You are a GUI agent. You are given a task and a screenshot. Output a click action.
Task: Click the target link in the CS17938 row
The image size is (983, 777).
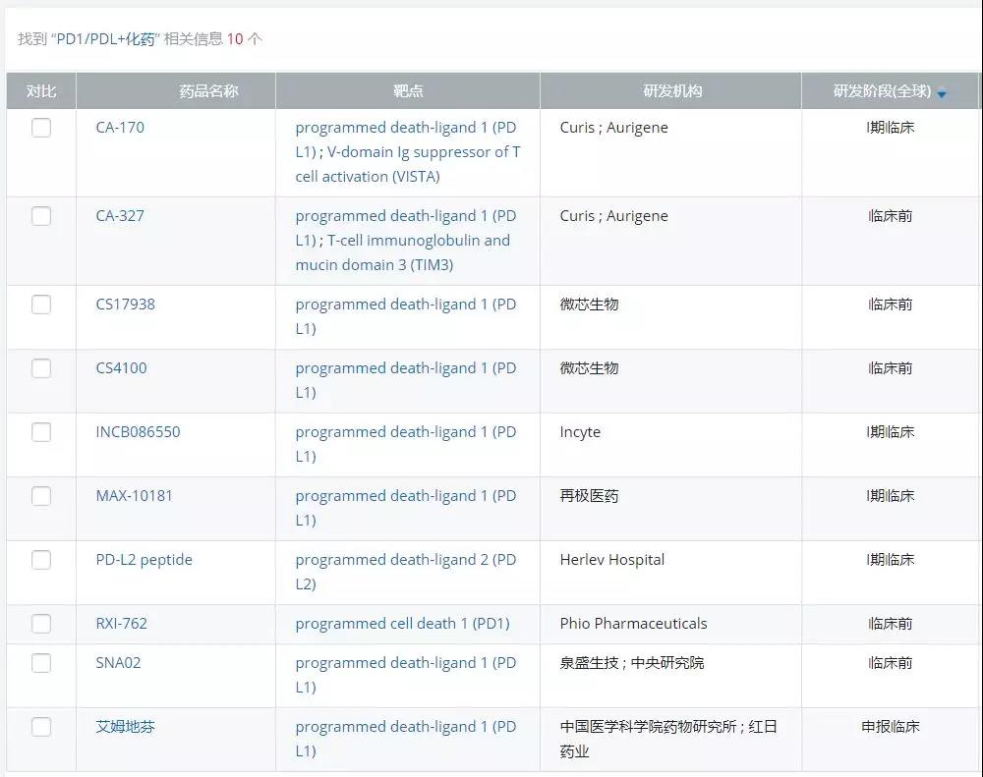pos(406,316)
